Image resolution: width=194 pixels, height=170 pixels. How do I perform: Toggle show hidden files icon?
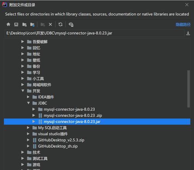(x=71, y=24)
